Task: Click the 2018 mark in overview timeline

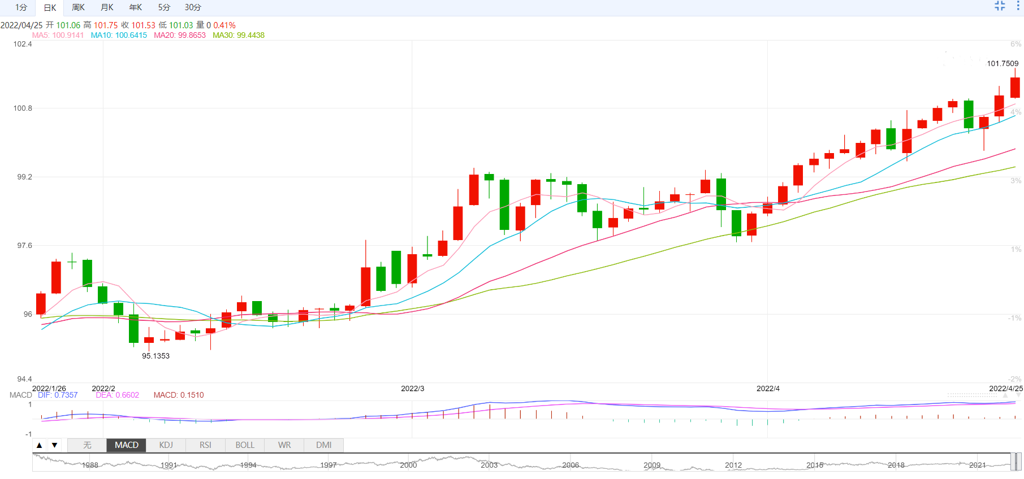Action: 896,465
